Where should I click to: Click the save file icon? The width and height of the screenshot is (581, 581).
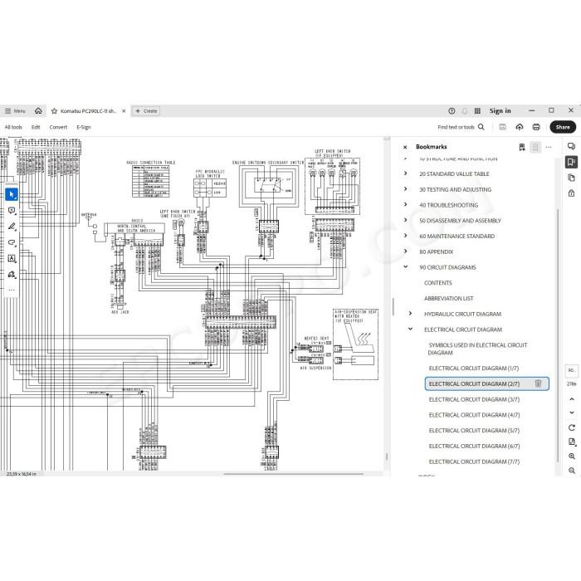[502, 127]
